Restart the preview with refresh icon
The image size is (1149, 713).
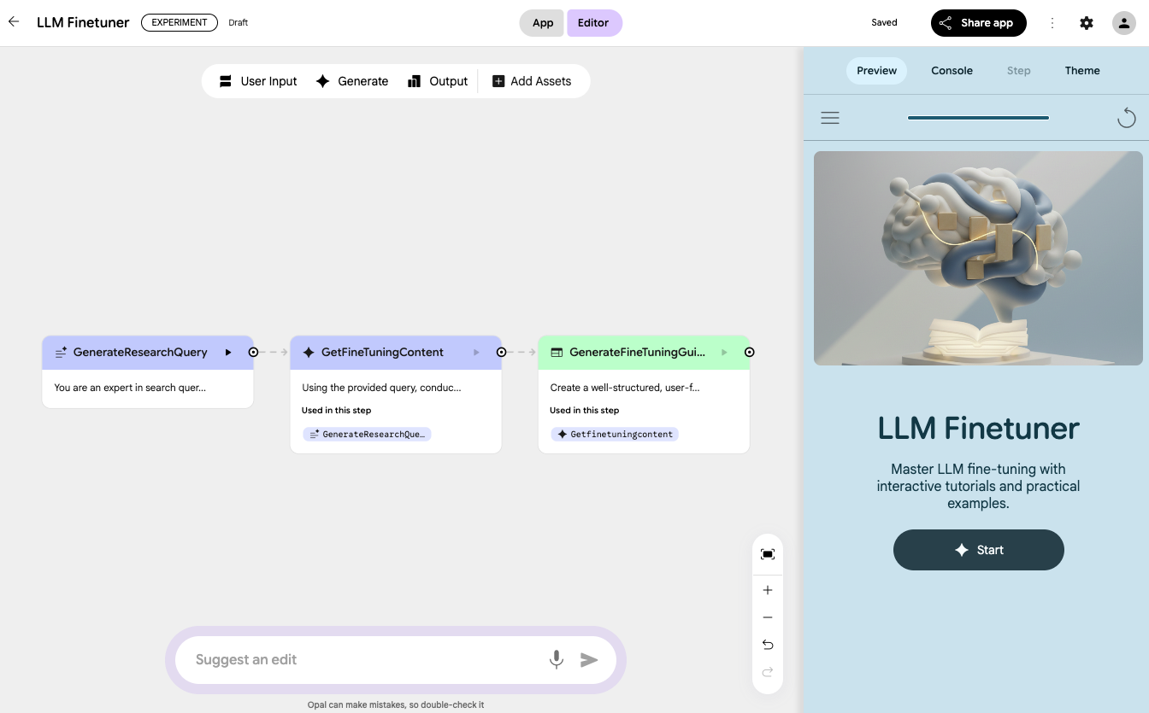[x=1126, y=118]
